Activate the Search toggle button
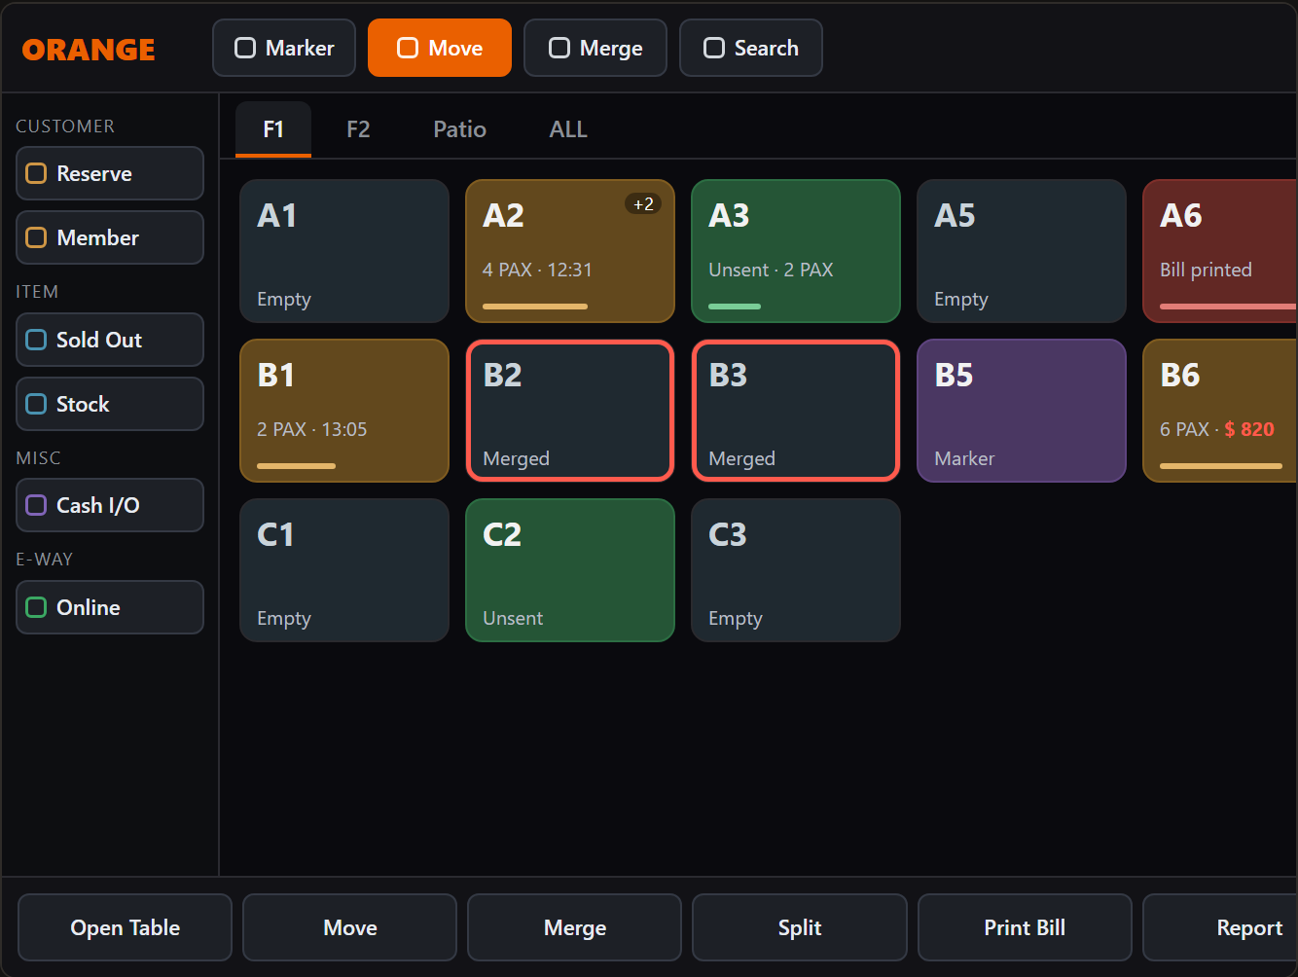 click(x=751, y=48)
